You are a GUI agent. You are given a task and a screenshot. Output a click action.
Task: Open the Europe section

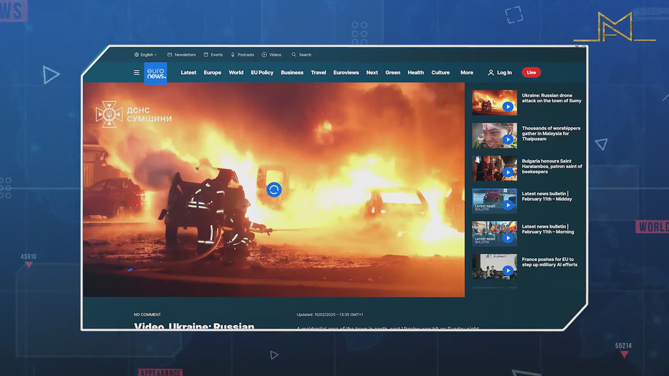coord(213,72)
